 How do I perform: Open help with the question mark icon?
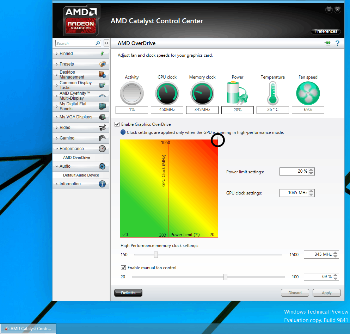[x=337, y=43]
